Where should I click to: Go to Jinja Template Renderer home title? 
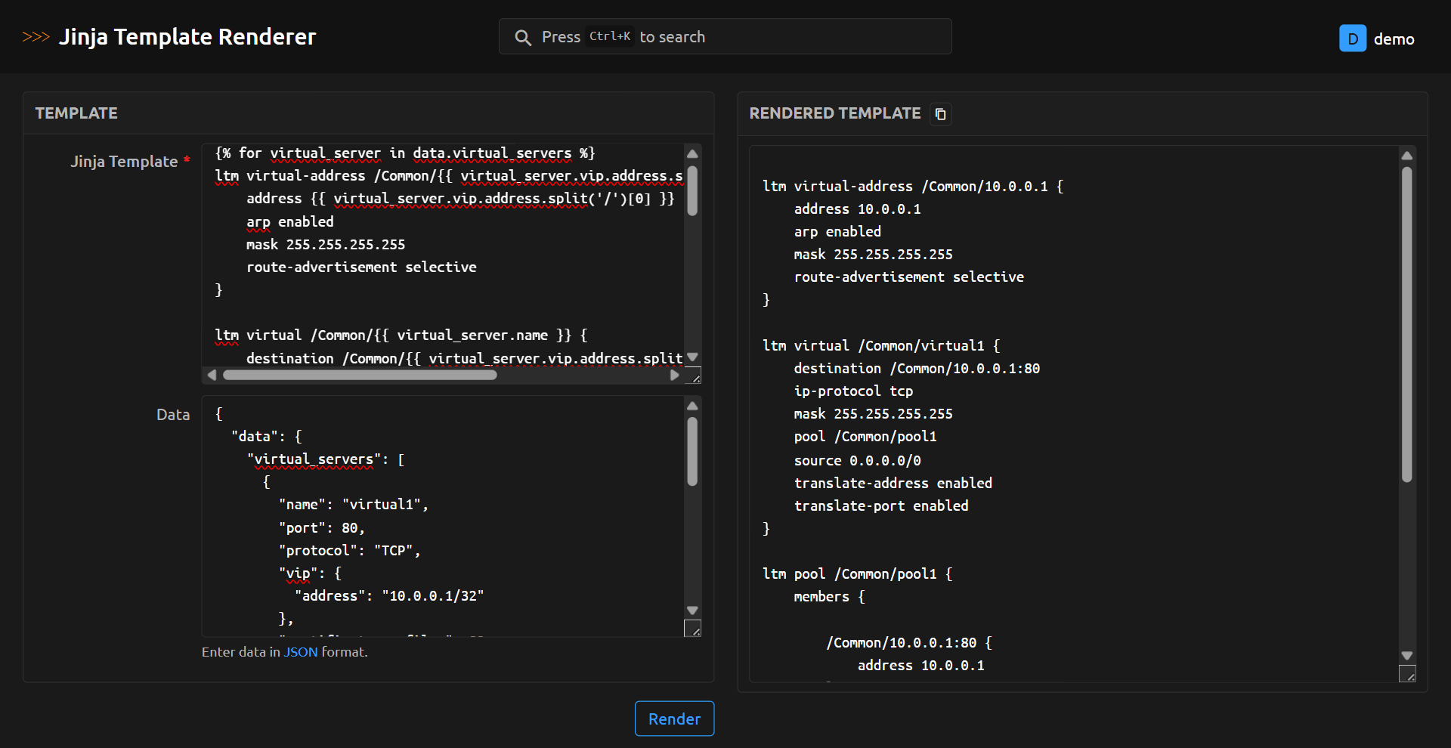[187, 37]
